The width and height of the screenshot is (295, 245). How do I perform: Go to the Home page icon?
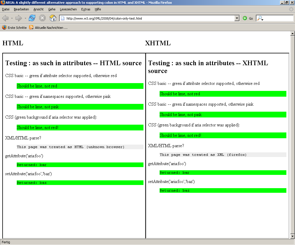click(53, 18)
